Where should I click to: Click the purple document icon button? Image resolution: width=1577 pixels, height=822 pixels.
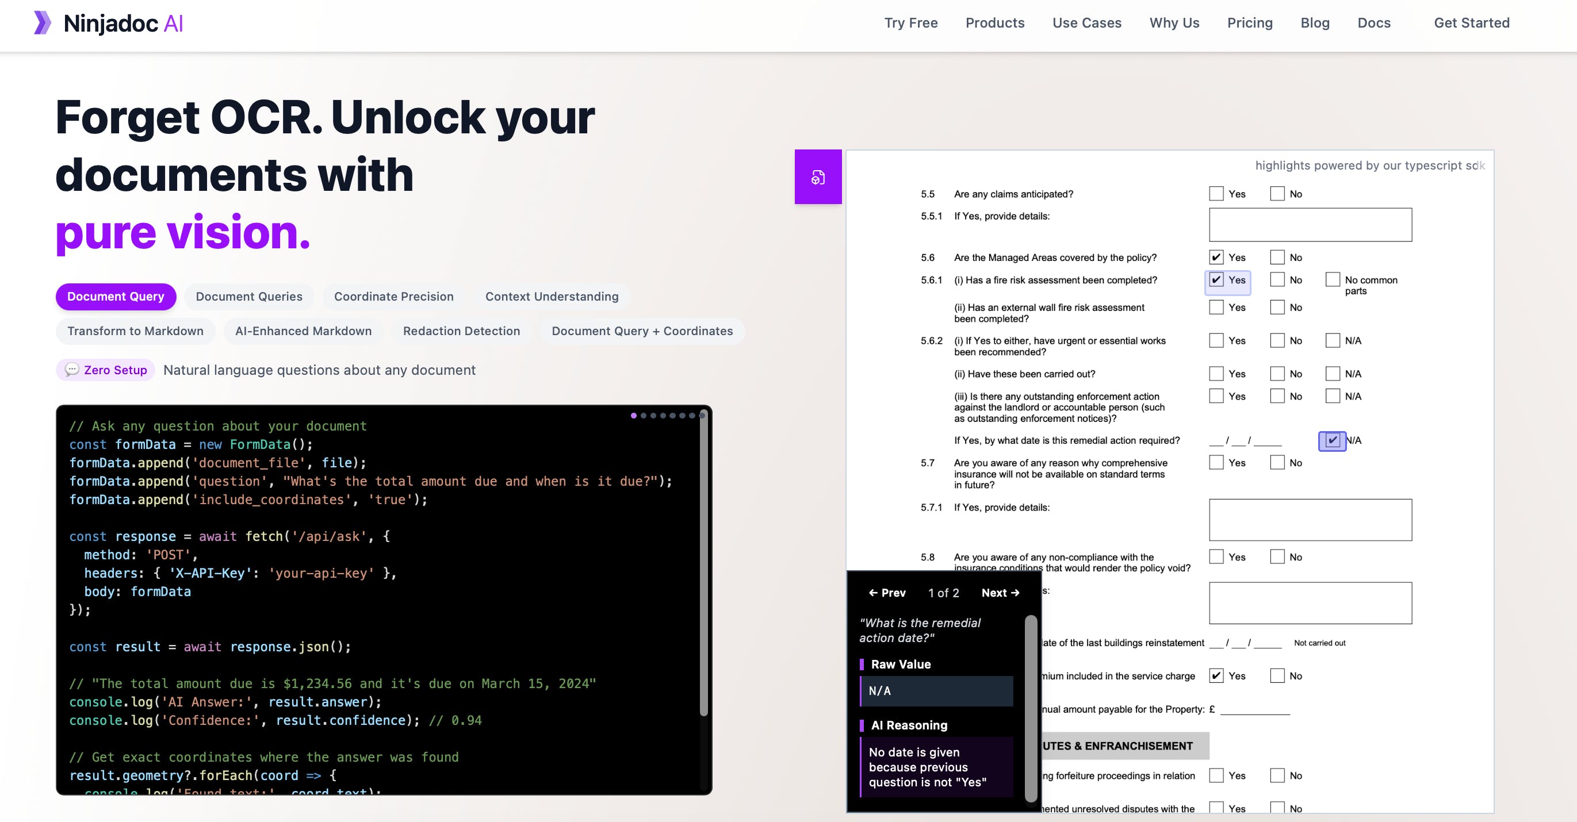pos(818,178)
